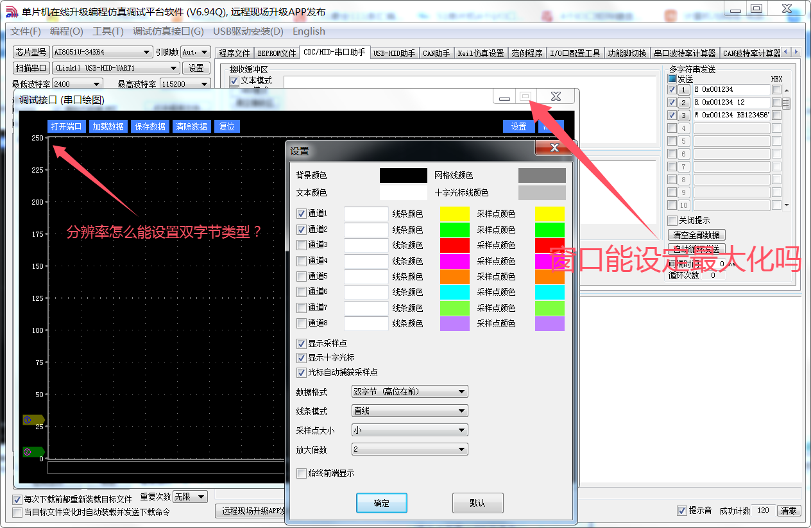Click 通道1 name input field
Viewport: 811px width, 528px height.
click(366, 214)
